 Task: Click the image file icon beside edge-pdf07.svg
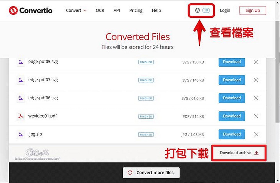21,80
